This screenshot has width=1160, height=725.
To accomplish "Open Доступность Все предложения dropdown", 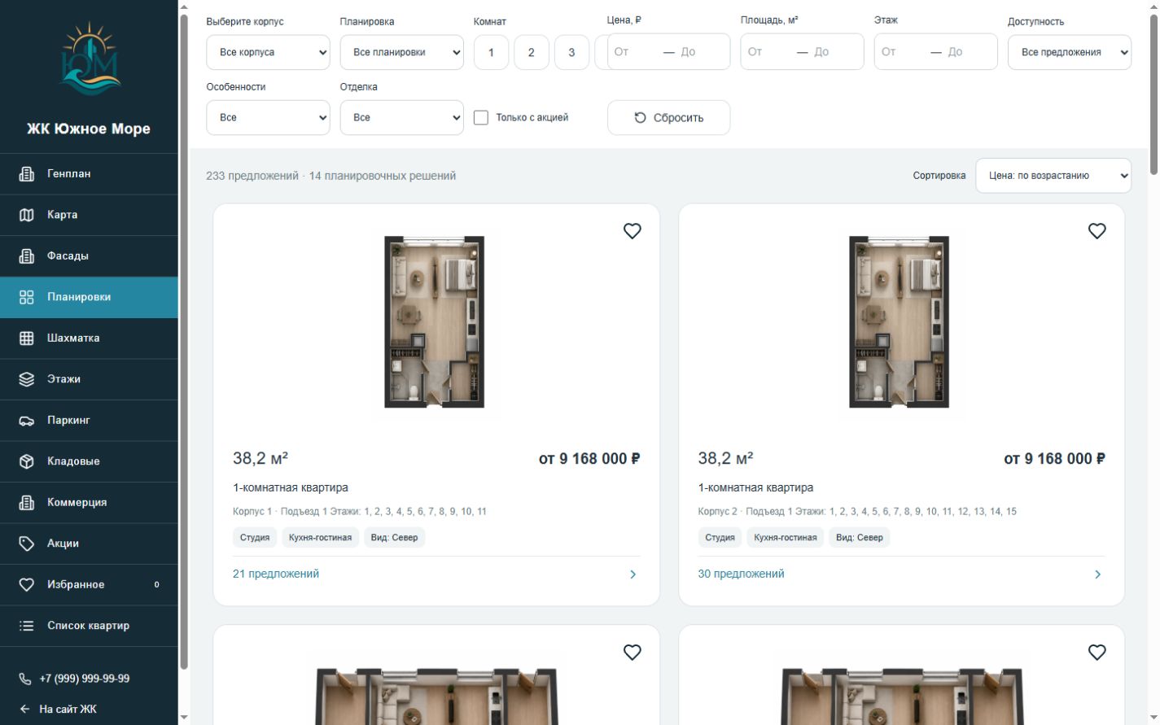I will [x=1070, y=52].
